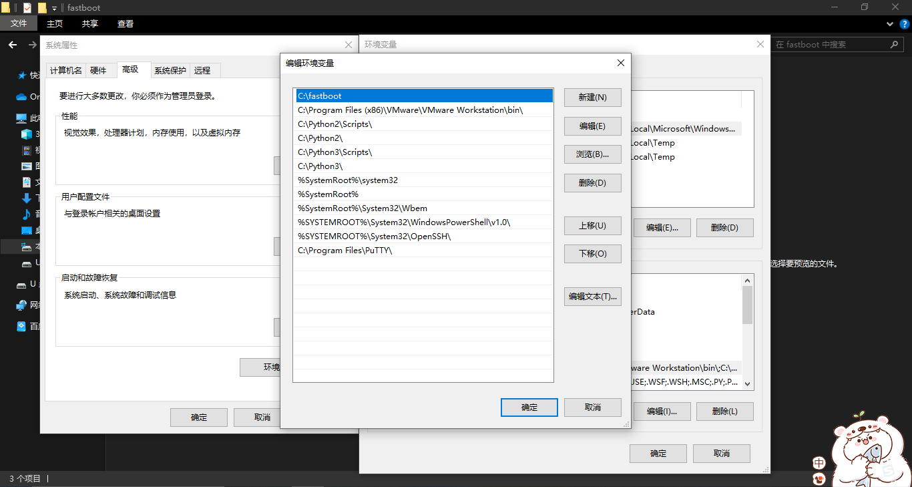Viewport: 912px width, 487px height.
Task: Click the system variables scrollbar down arrow
Action: [748, 384]
